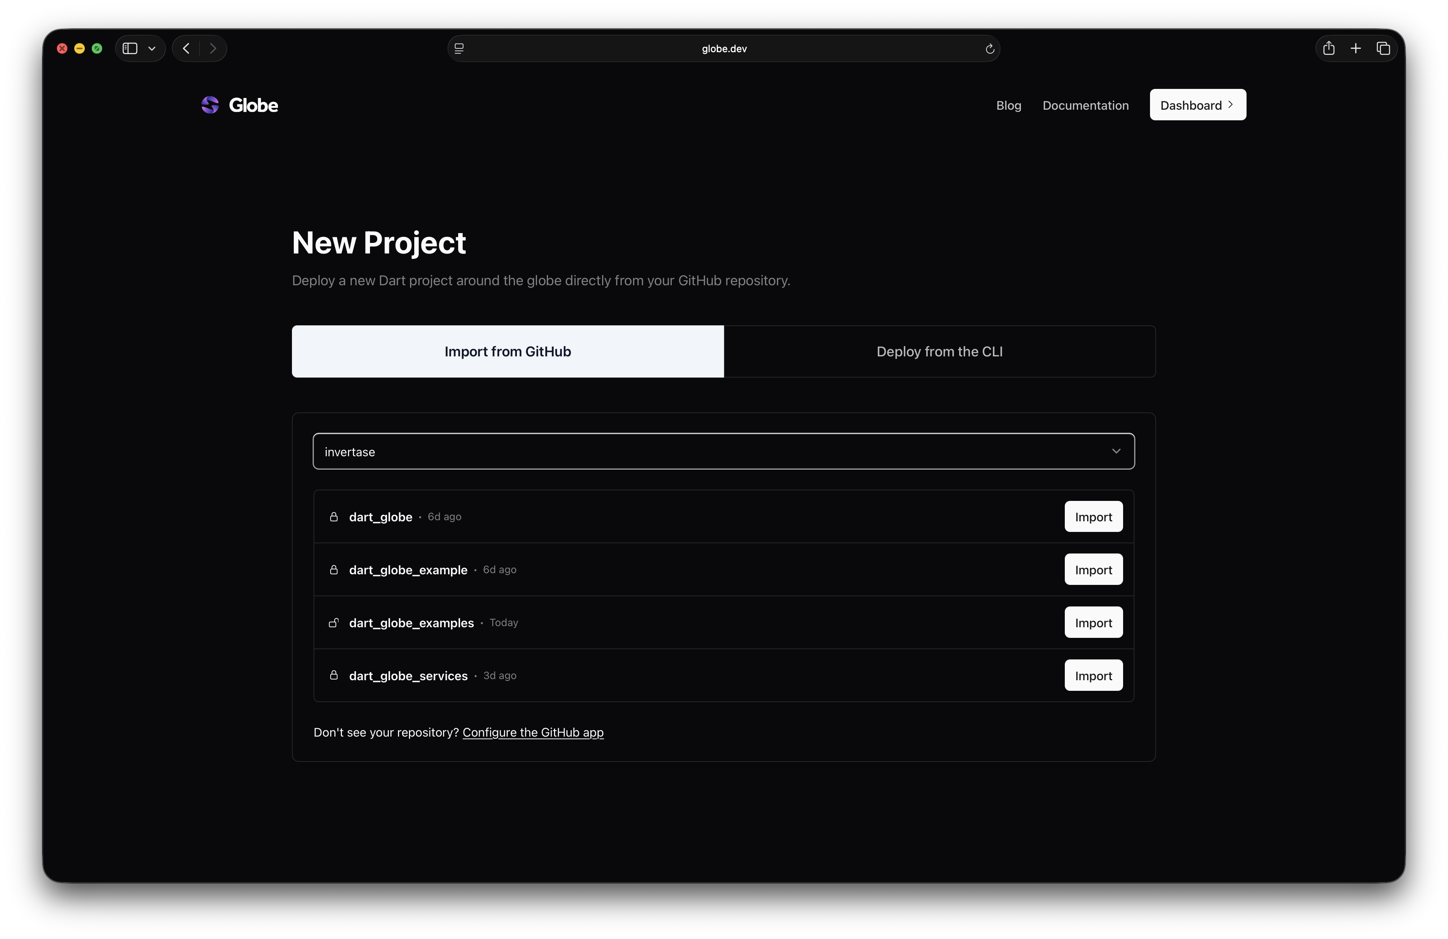The height and width of the screenshot is (939, 1448).
Task: Toggle the browser sidebar icon
Action: coord(130,49)
